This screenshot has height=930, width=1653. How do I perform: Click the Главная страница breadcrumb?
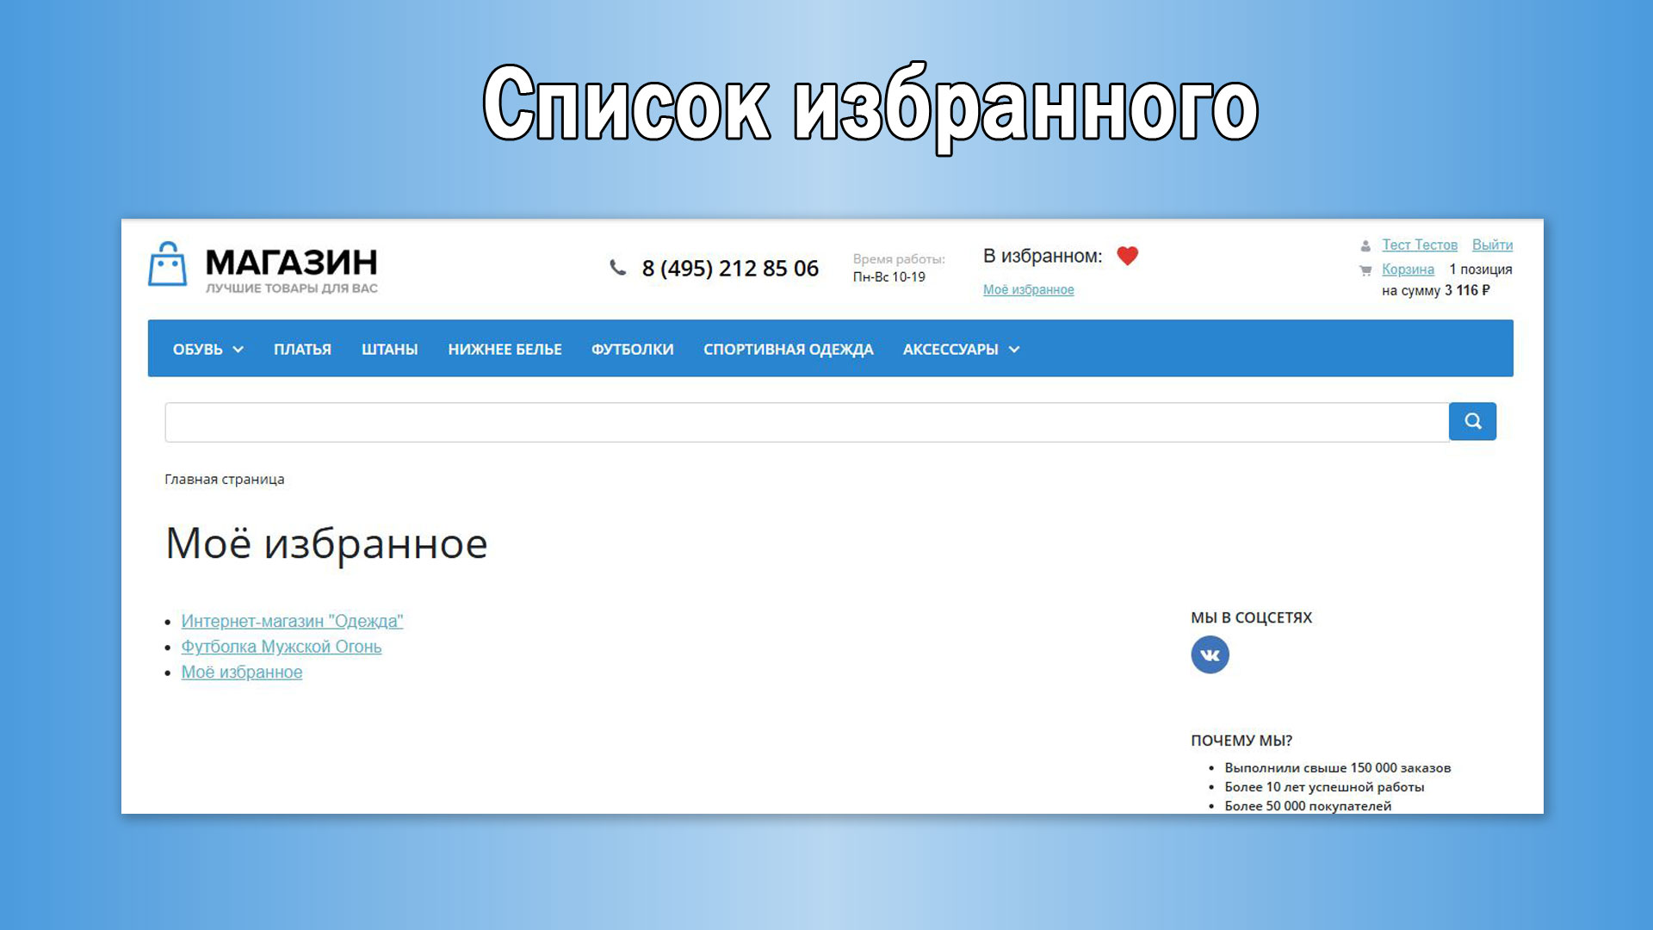pos(224,480)
